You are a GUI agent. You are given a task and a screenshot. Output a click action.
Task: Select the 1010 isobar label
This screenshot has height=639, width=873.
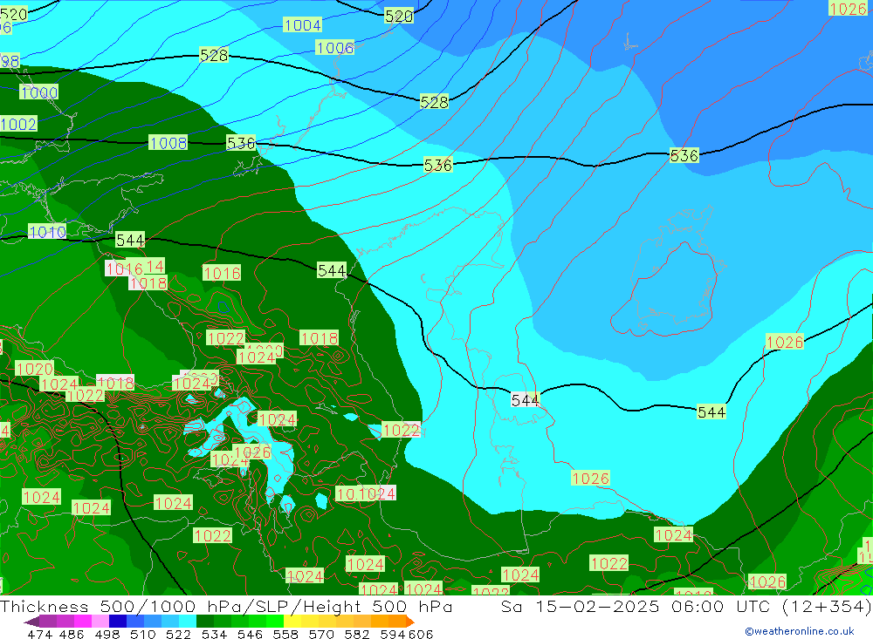coord(46,232)
